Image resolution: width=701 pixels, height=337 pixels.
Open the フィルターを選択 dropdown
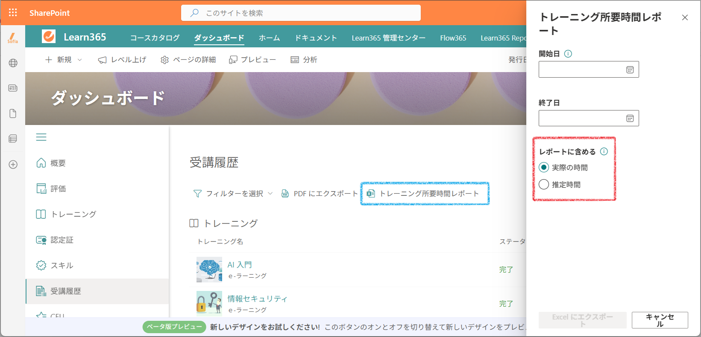point(233,194)
